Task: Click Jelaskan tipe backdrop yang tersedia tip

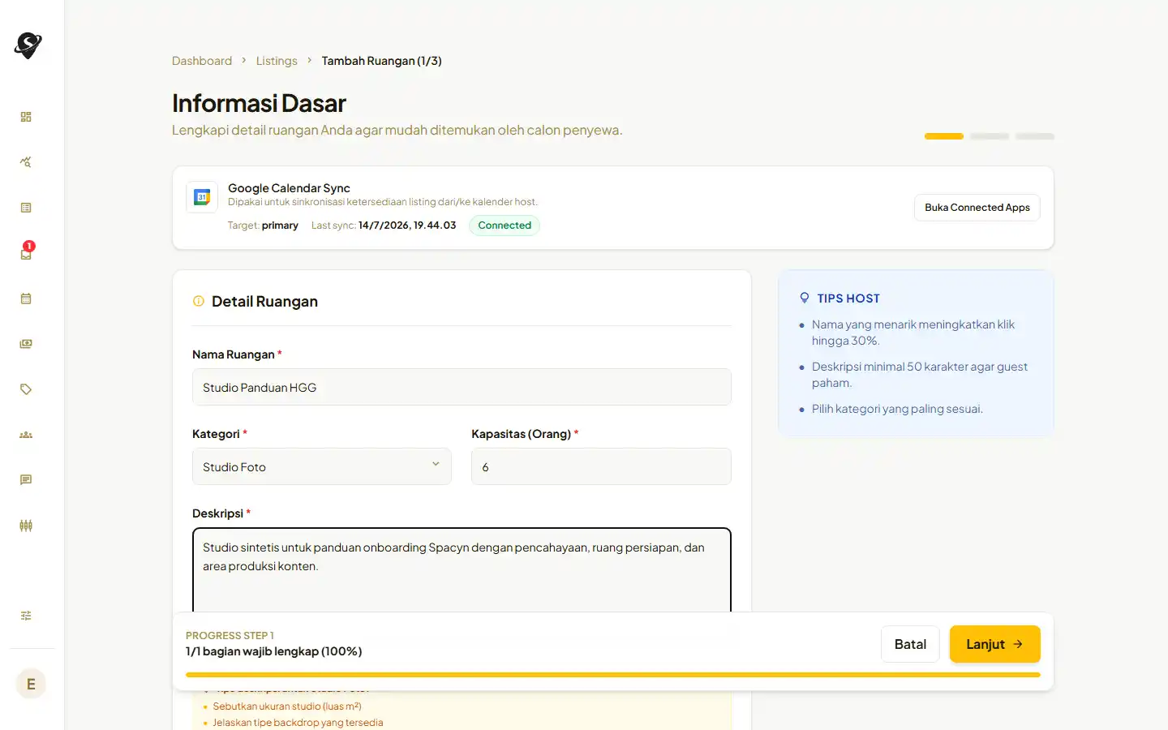Action: point(298,723)
